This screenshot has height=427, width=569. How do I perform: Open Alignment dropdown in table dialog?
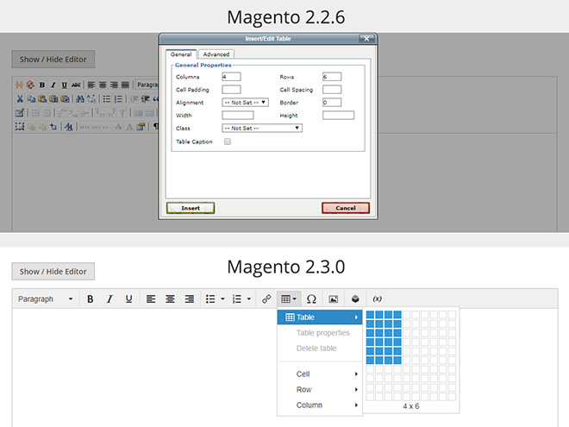coord(246,103)
